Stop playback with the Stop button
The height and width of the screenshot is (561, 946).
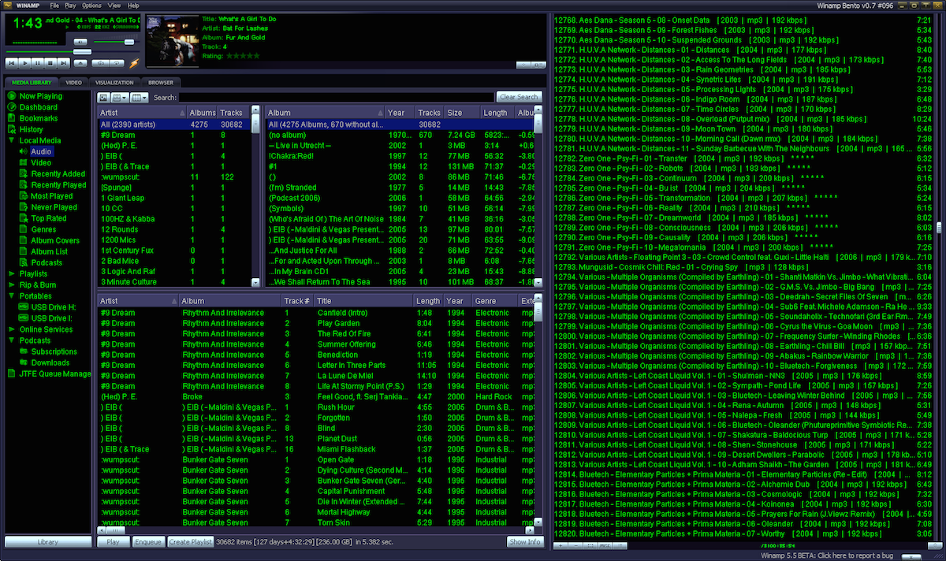(x=50, y=63)
